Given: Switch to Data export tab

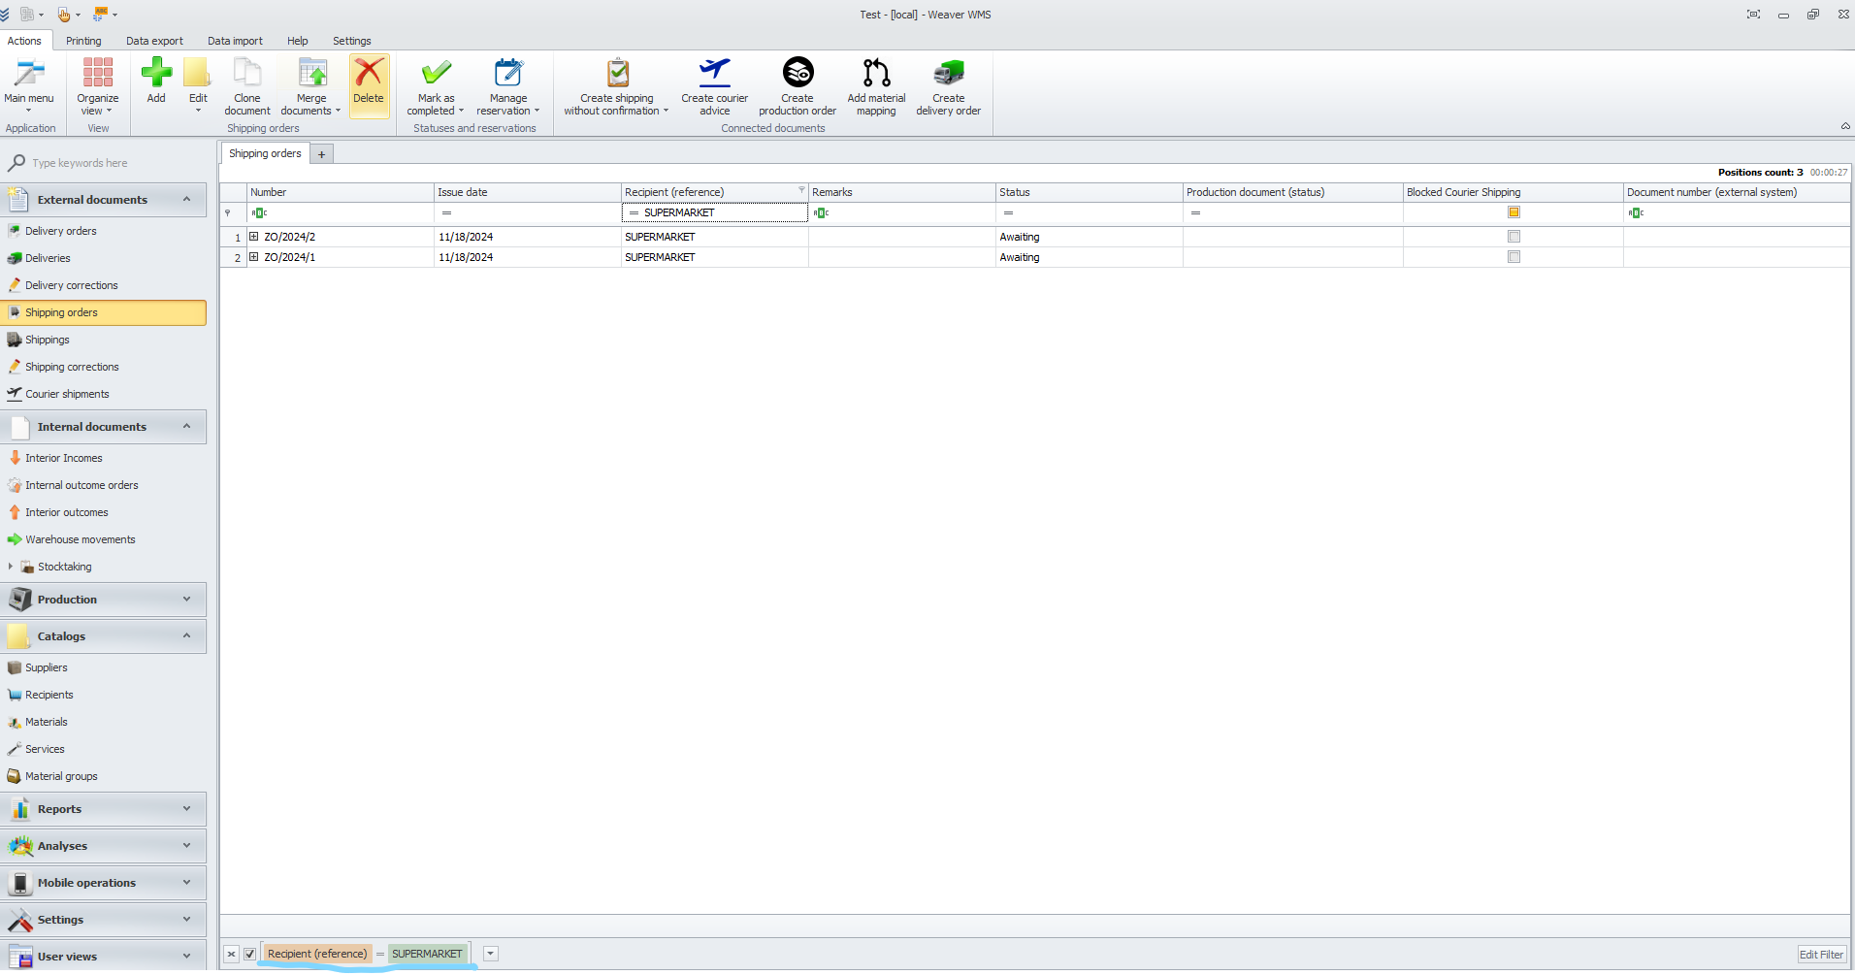Looking at the screenshot, I should coord(154,41).
